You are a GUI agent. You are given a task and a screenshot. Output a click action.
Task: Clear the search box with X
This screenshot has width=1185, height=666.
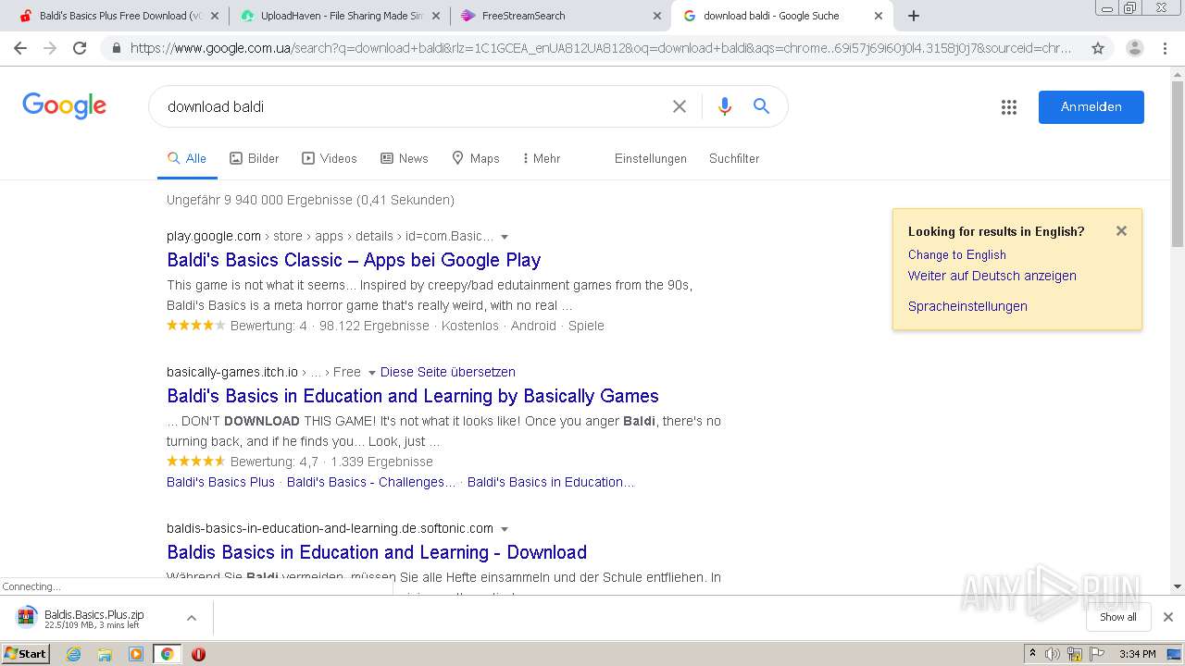[680, 106]
